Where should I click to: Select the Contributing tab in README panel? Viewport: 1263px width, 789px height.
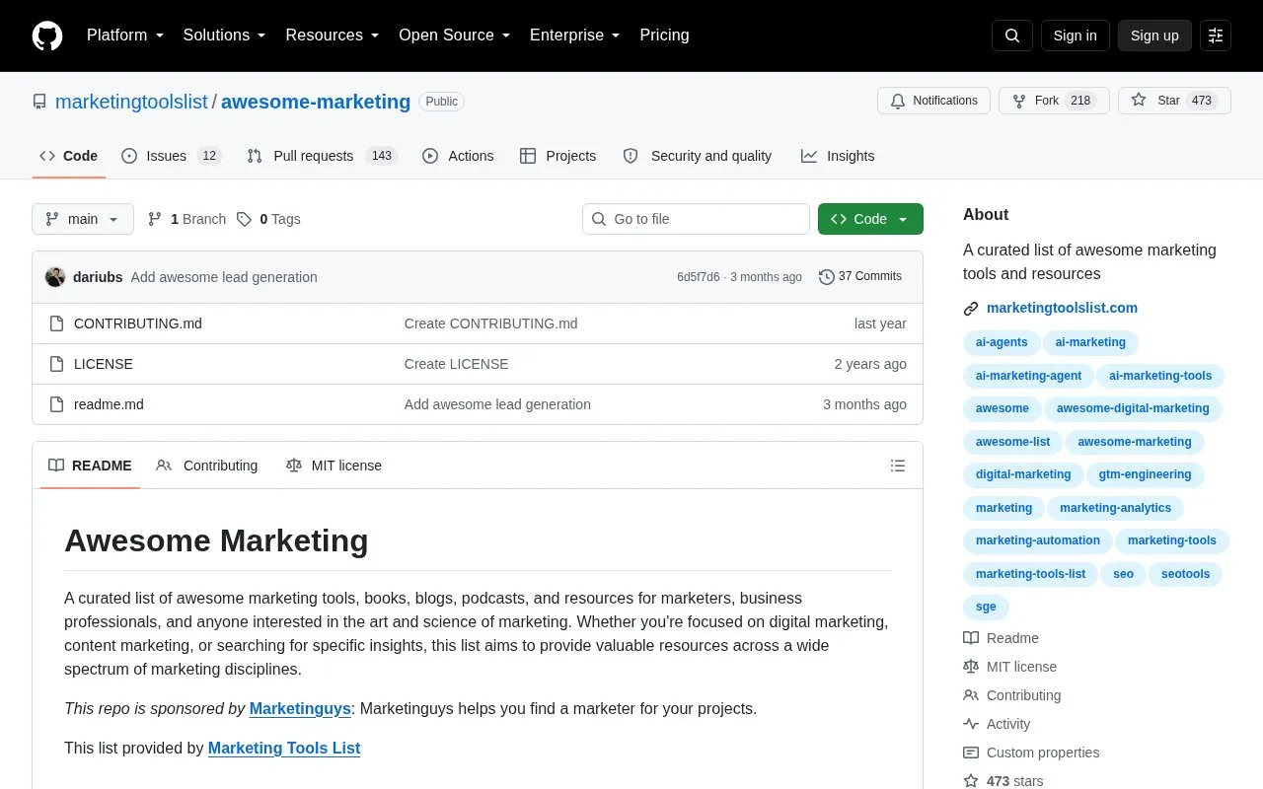(x=206, y=466)
